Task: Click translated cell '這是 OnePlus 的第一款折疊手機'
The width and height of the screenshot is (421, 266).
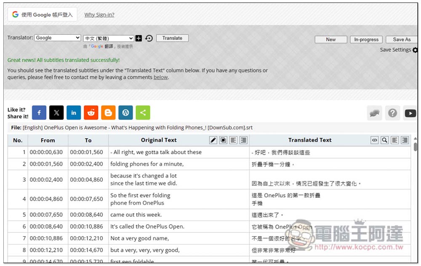Action: point(330,199)
